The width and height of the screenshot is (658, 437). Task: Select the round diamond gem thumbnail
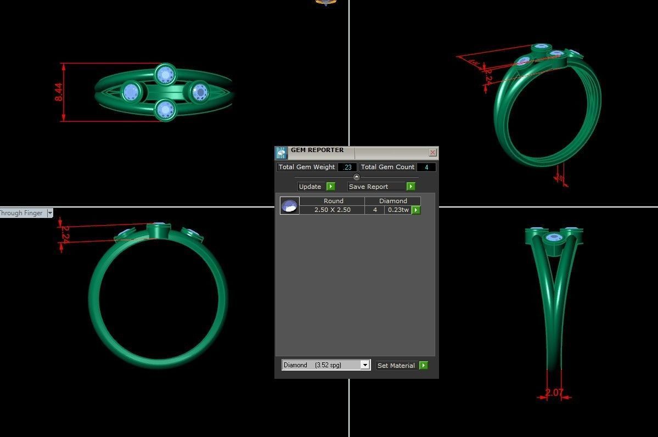[290, 206]
